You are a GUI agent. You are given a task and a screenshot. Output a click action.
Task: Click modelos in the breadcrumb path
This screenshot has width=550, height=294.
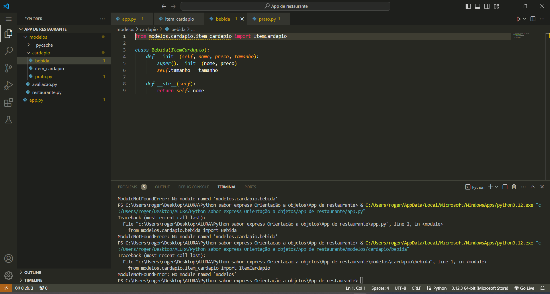pos(125,29)
